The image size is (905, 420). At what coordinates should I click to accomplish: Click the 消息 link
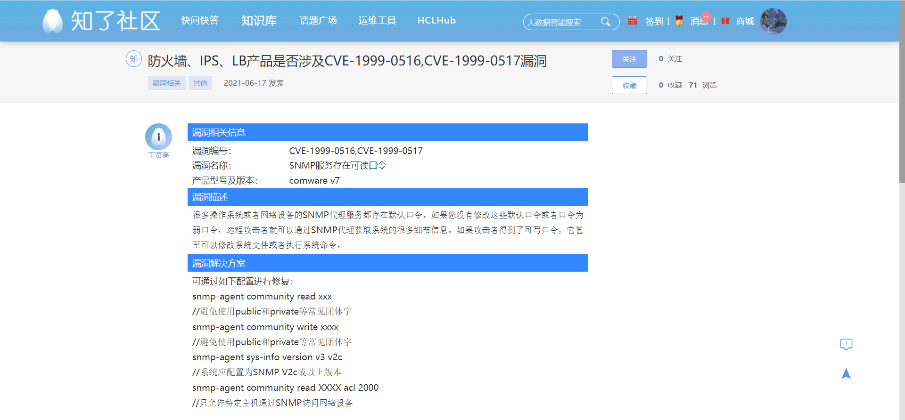click(699, 21)
